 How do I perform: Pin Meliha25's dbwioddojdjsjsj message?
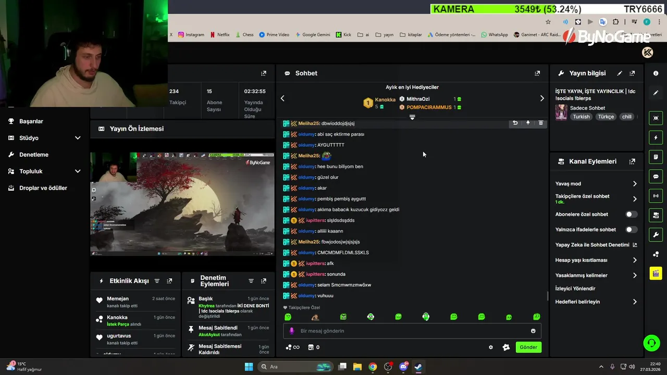pyautogui.click(x=528, y=123)
